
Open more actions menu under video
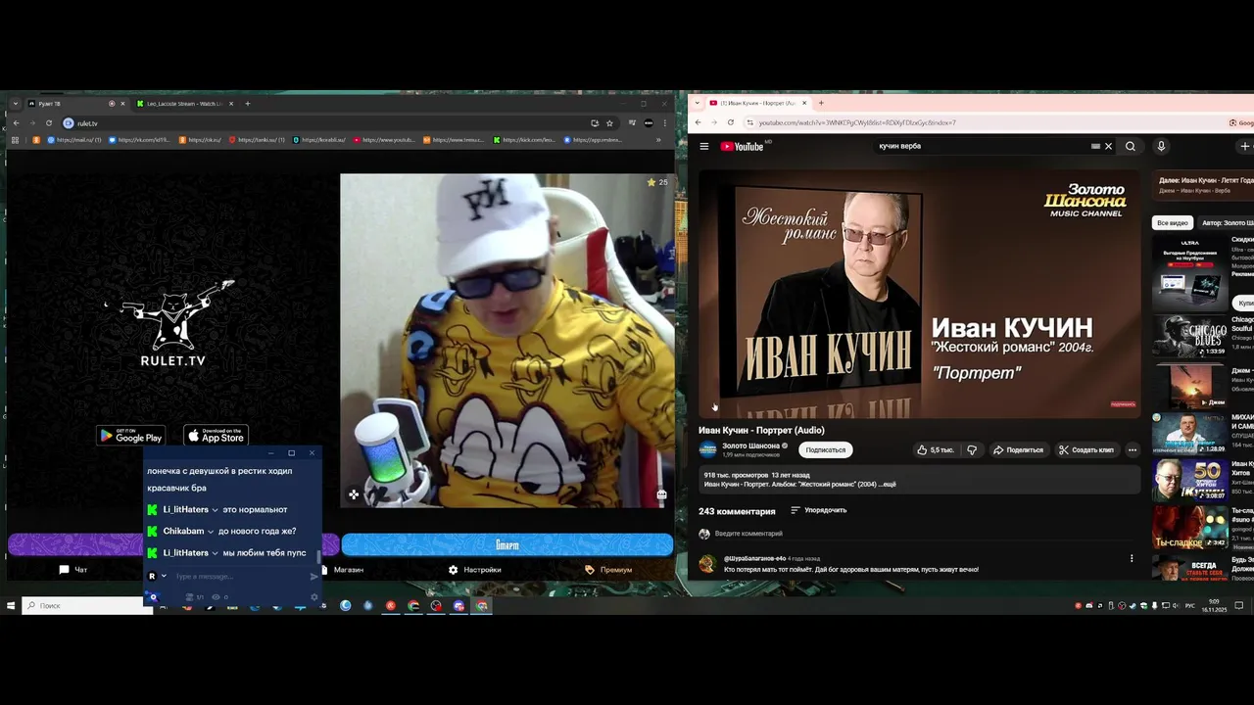1133,449
